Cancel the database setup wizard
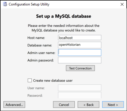The height and width of the screenshot is (111, 127). coord(64,105)
